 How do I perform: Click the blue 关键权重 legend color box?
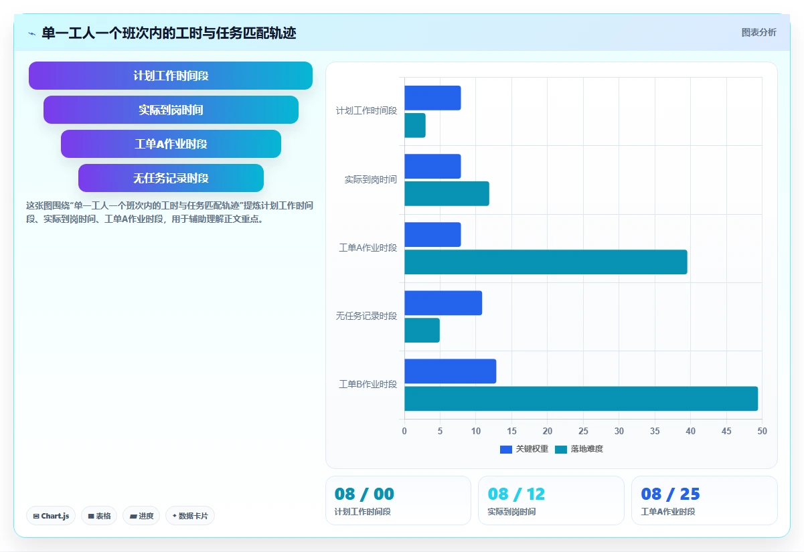[506, 449]
